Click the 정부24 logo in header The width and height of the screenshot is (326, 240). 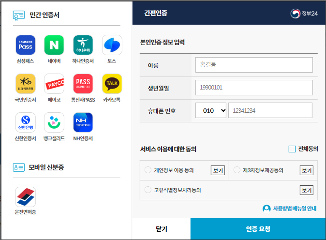point(304,14)
